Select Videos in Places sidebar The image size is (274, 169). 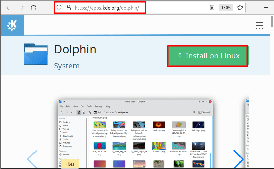64,129
